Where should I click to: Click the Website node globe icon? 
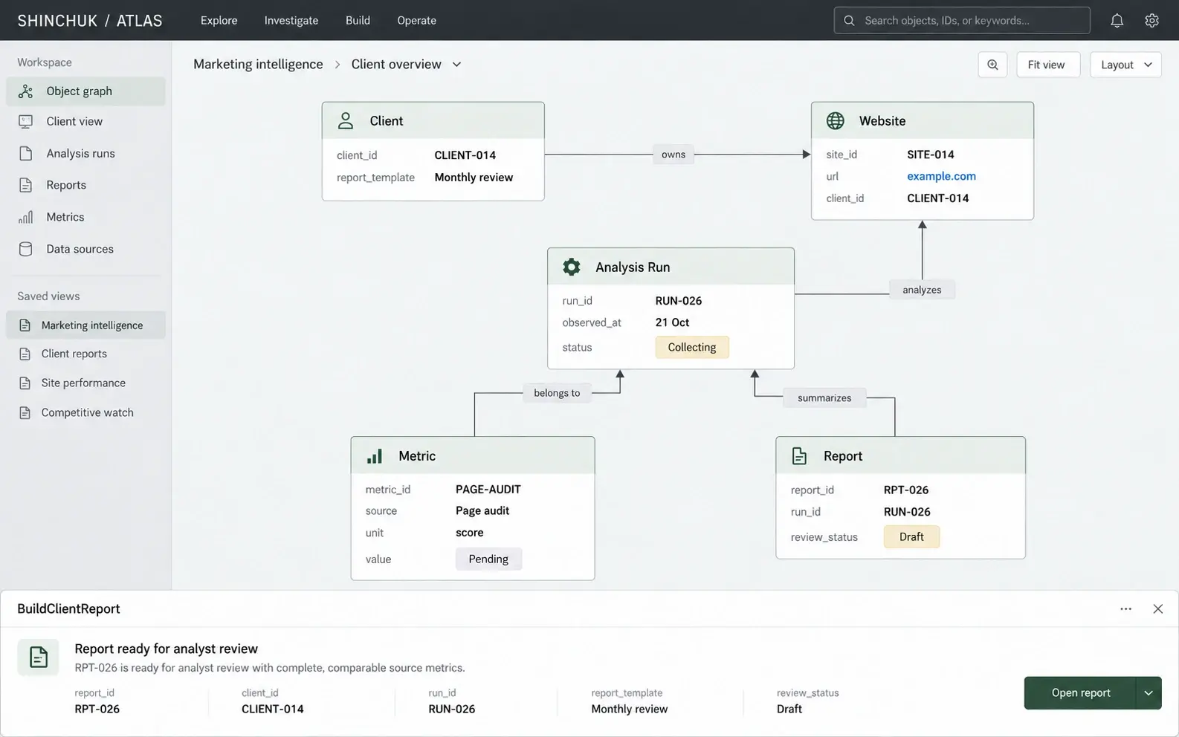pos(836,121)
